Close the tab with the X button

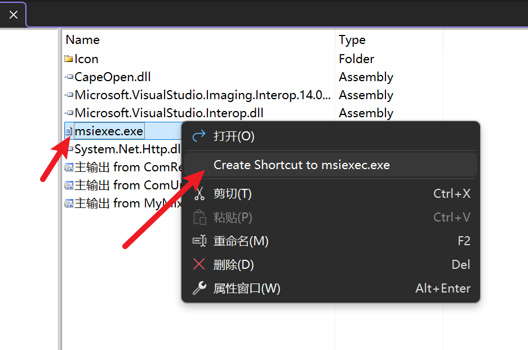14,15
